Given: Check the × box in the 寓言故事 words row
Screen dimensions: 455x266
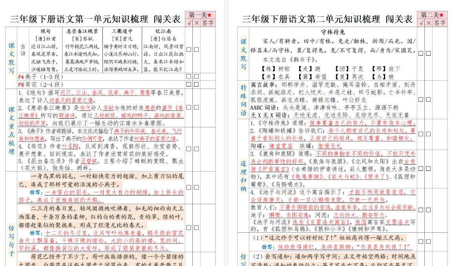Looking at the screenshot, I should point(428,99).
